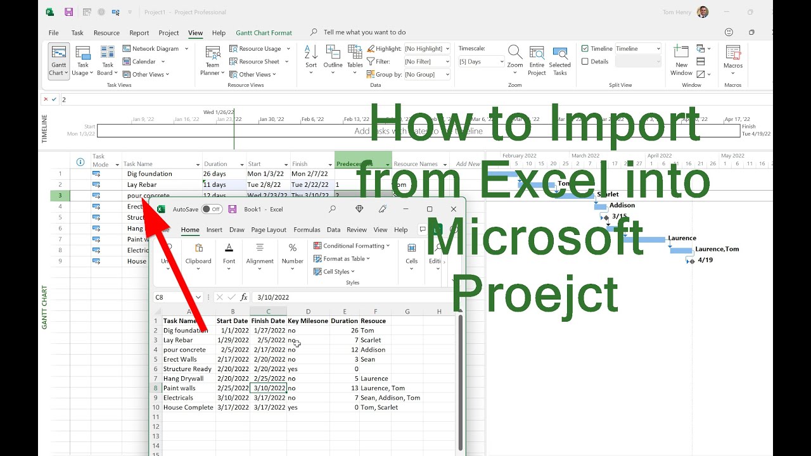Open Excel Name Box dropdown C8
The width and height of the screenshot is (811, 456).
pyautogui.click(x=198, y=297)
